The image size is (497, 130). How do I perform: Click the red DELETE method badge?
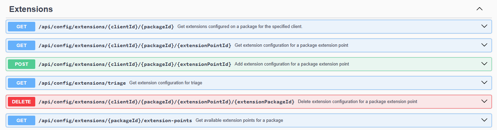coord(22,102)
